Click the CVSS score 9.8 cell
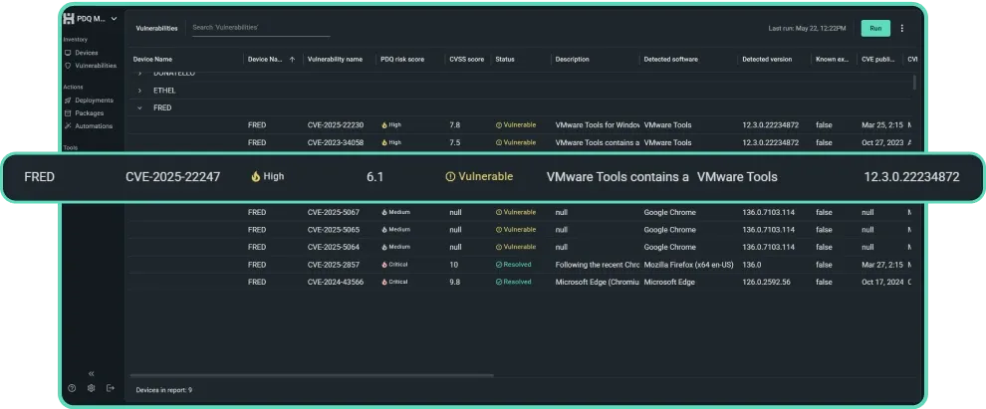Viewport: 986px width, 409px height. tap(454, 282)
